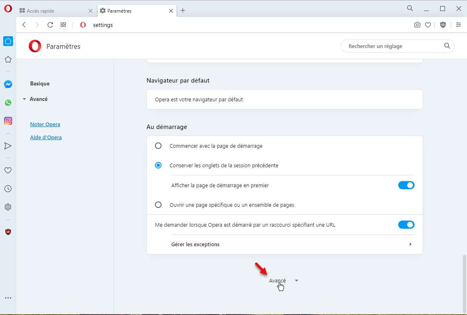This screenshot has height=315, width=467.
Task: Click the uBlock Origin sidebar icon
Action: 8,232
